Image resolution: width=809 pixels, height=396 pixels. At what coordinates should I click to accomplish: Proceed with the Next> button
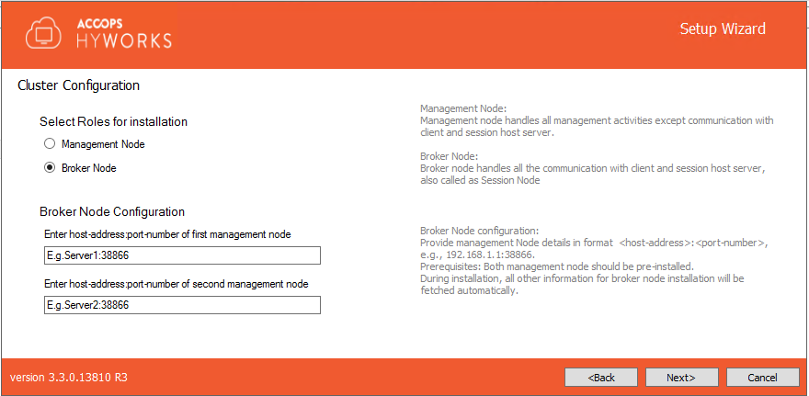pyautogui.click(x=681, y=378)
